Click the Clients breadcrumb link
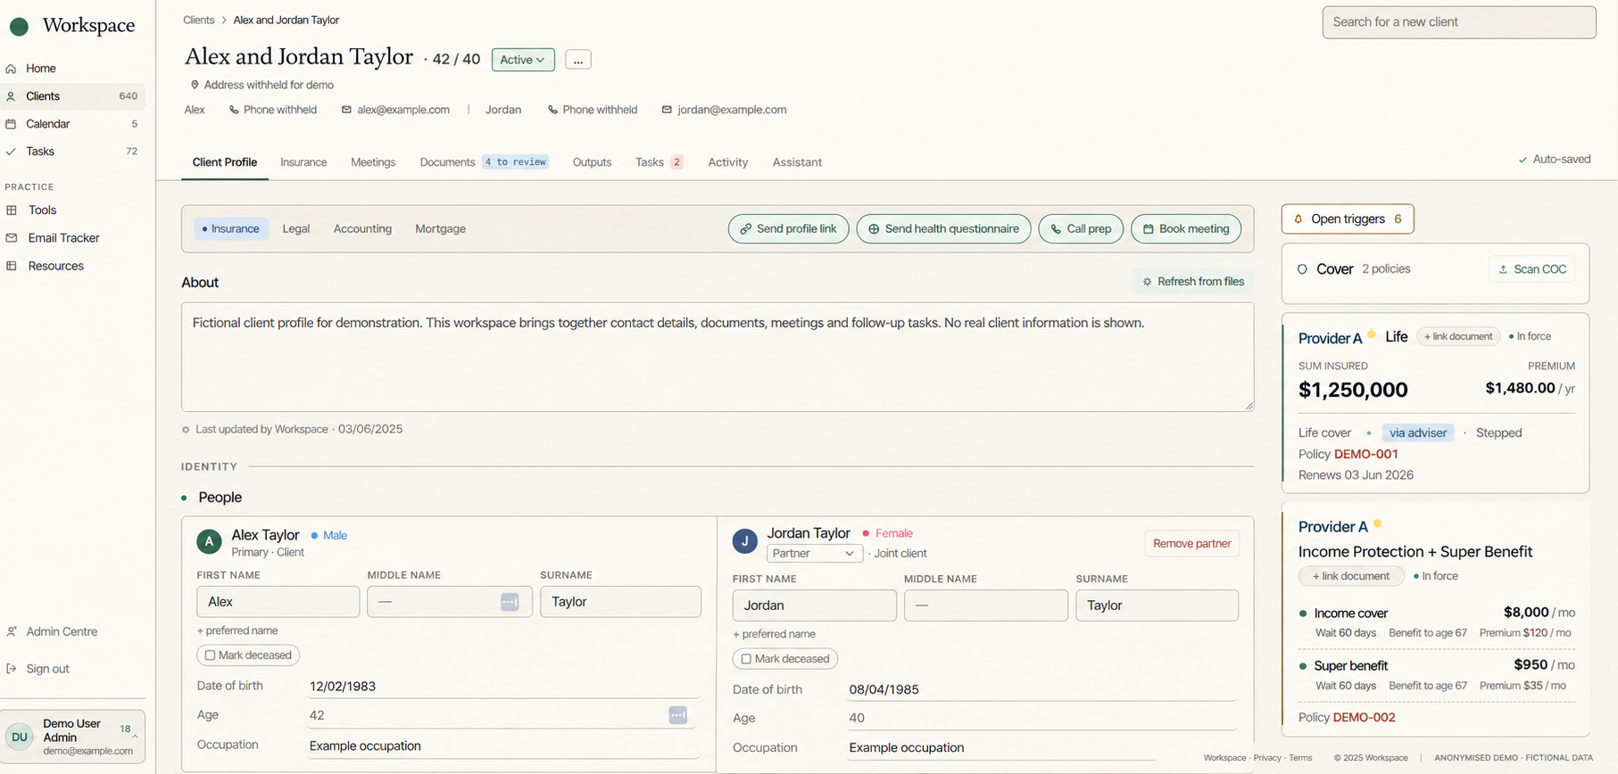The image size is (1618, 774). pyautogui.click(x=199, y=21)
